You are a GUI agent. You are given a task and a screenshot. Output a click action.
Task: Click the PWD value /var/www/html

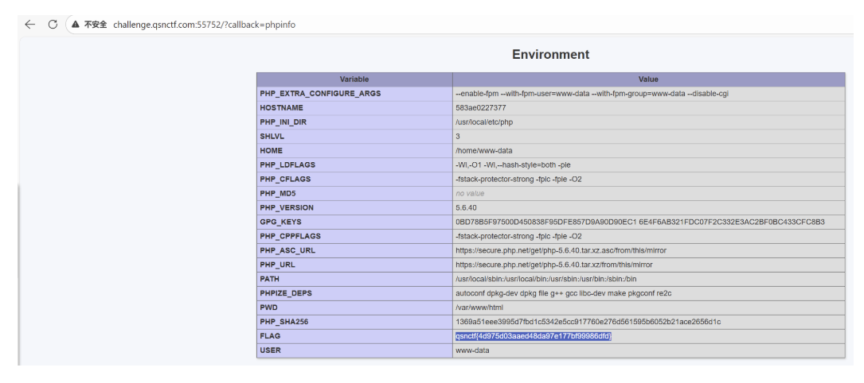479,308
